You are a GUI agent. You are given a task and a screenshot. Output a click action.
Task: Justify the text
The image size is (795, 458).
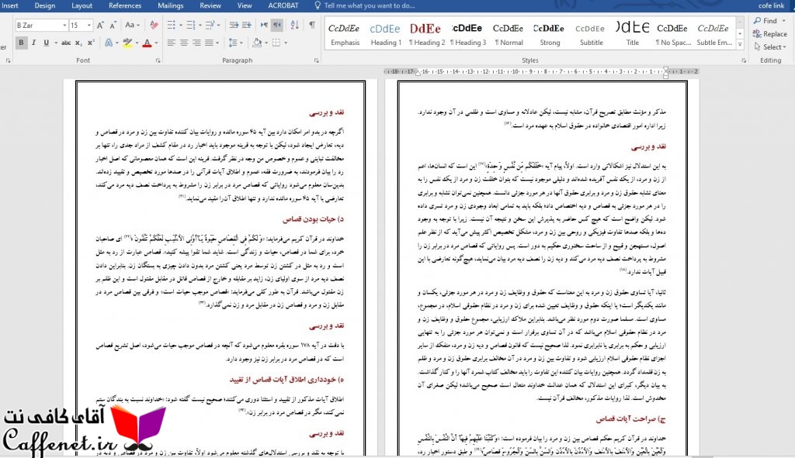tap(209, 43)
